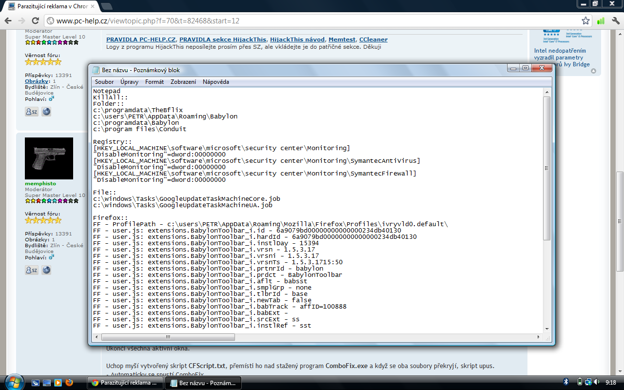624x390 pixels.
Task: Click the volume speaker tray icon
Action: coord(598,383)
